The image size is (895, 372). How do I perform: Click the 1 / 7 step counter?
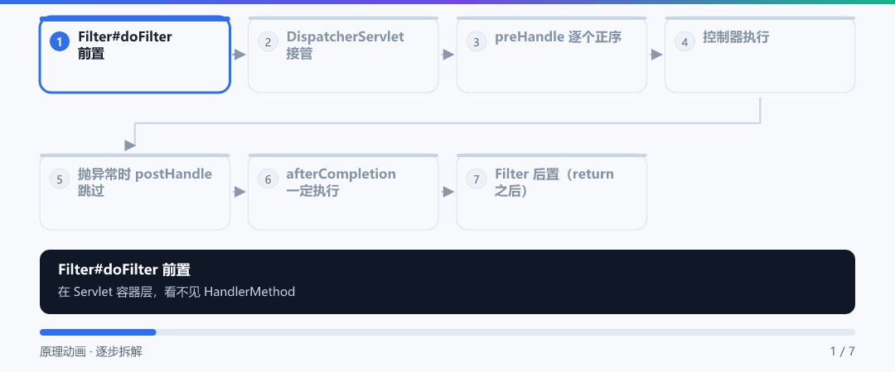click(843, 351)
